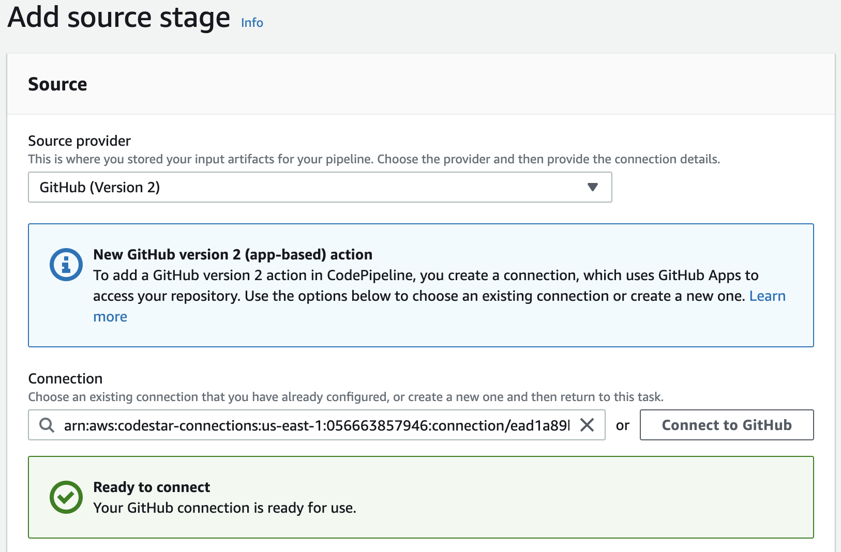Click the Connect to GitHub button

click(727, 425)
